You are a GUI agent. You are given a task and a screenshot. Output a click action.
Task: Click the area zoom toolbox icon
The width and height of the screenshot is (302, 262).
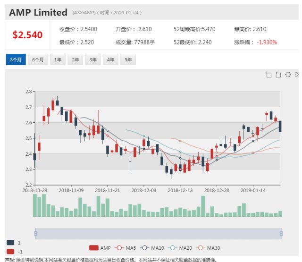pos(268,75)
